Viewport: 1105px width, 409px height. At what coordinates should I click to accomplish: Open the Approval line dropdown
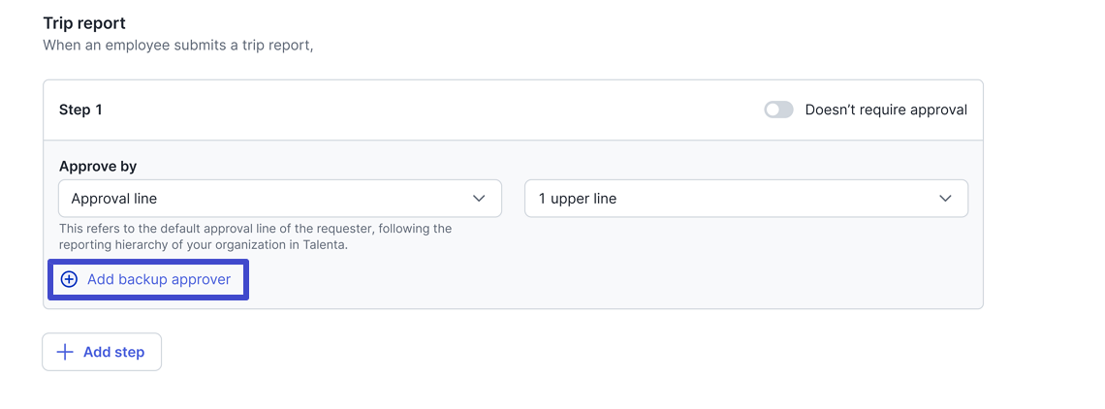tap(280, 198)
